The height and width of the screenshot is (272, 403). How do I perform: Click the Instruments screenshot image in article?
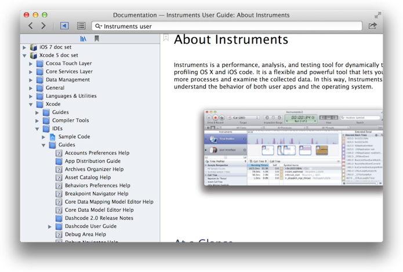[293, 148]
